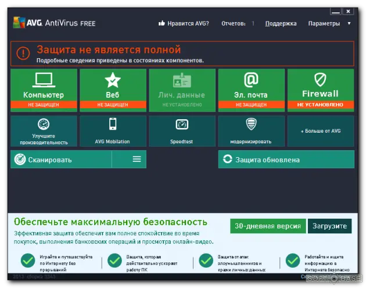The width and height of the screenshot is (366, 288).
Task: Open the Параметры menu
Action: 324,23
